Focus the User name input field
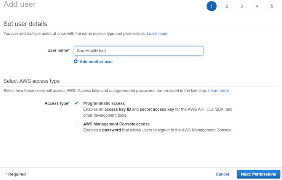This screenshot has width=282, height=180. (138, 51)
